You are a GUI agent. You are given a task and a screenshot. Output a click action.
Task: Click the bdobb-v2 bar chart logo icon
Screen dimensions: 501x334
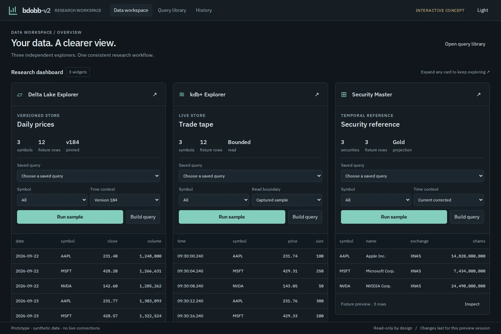tap(13, 10)
